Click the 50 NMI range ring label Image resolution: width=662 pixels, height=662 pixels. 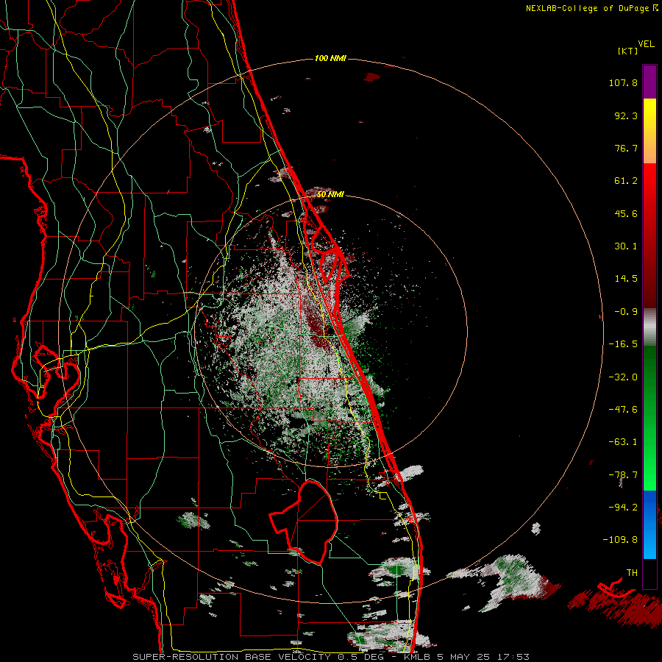330,195
